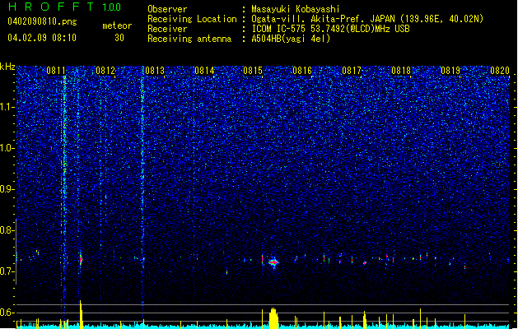
Task: Click the 'Receiving antenna' label
Action: point(189,39)
